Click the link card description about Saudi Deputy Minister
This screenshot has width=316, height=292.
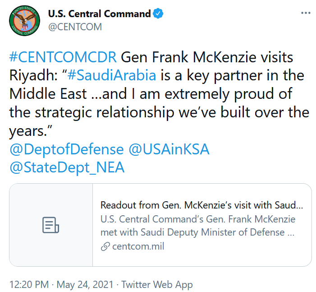tap(198, 226)
